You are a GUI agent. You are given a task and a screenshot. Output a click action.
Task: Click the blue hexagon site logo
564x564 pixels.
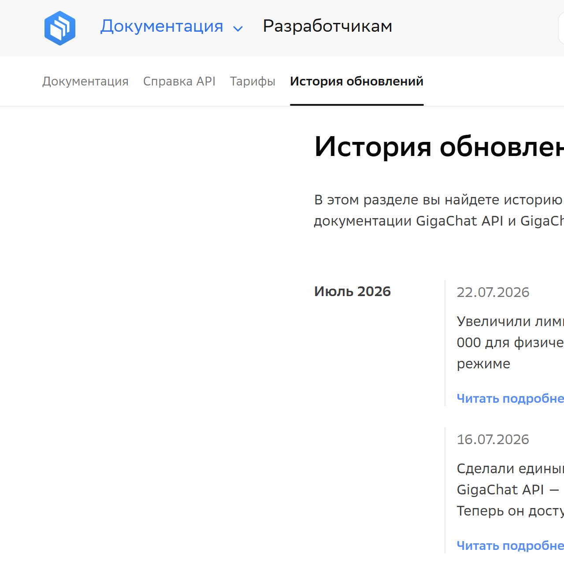(60, 28)
